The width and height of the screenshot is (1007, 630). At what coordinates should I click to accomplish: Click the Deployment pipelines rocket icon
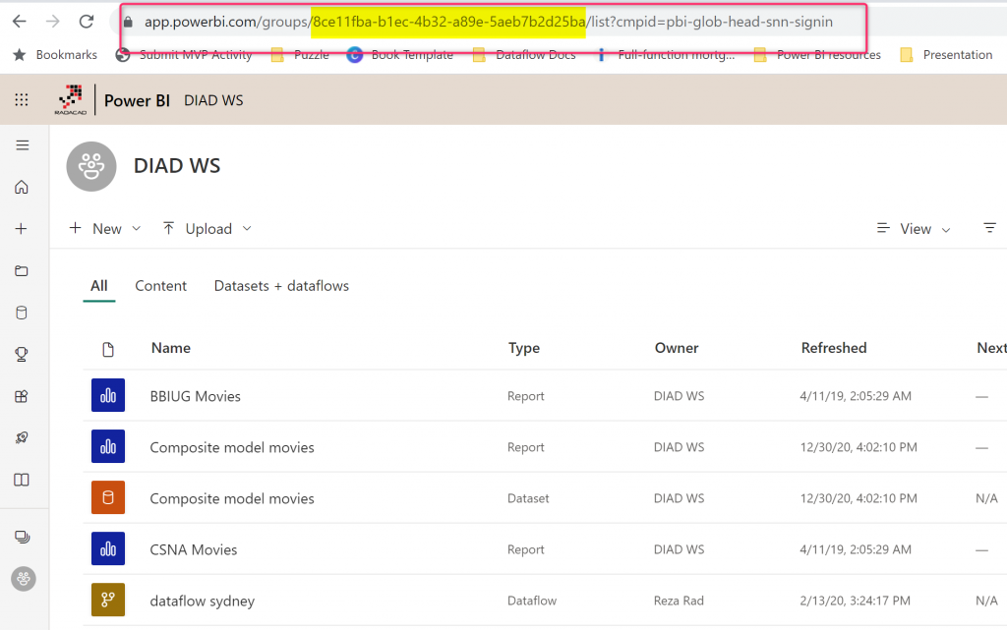[22, 438]
